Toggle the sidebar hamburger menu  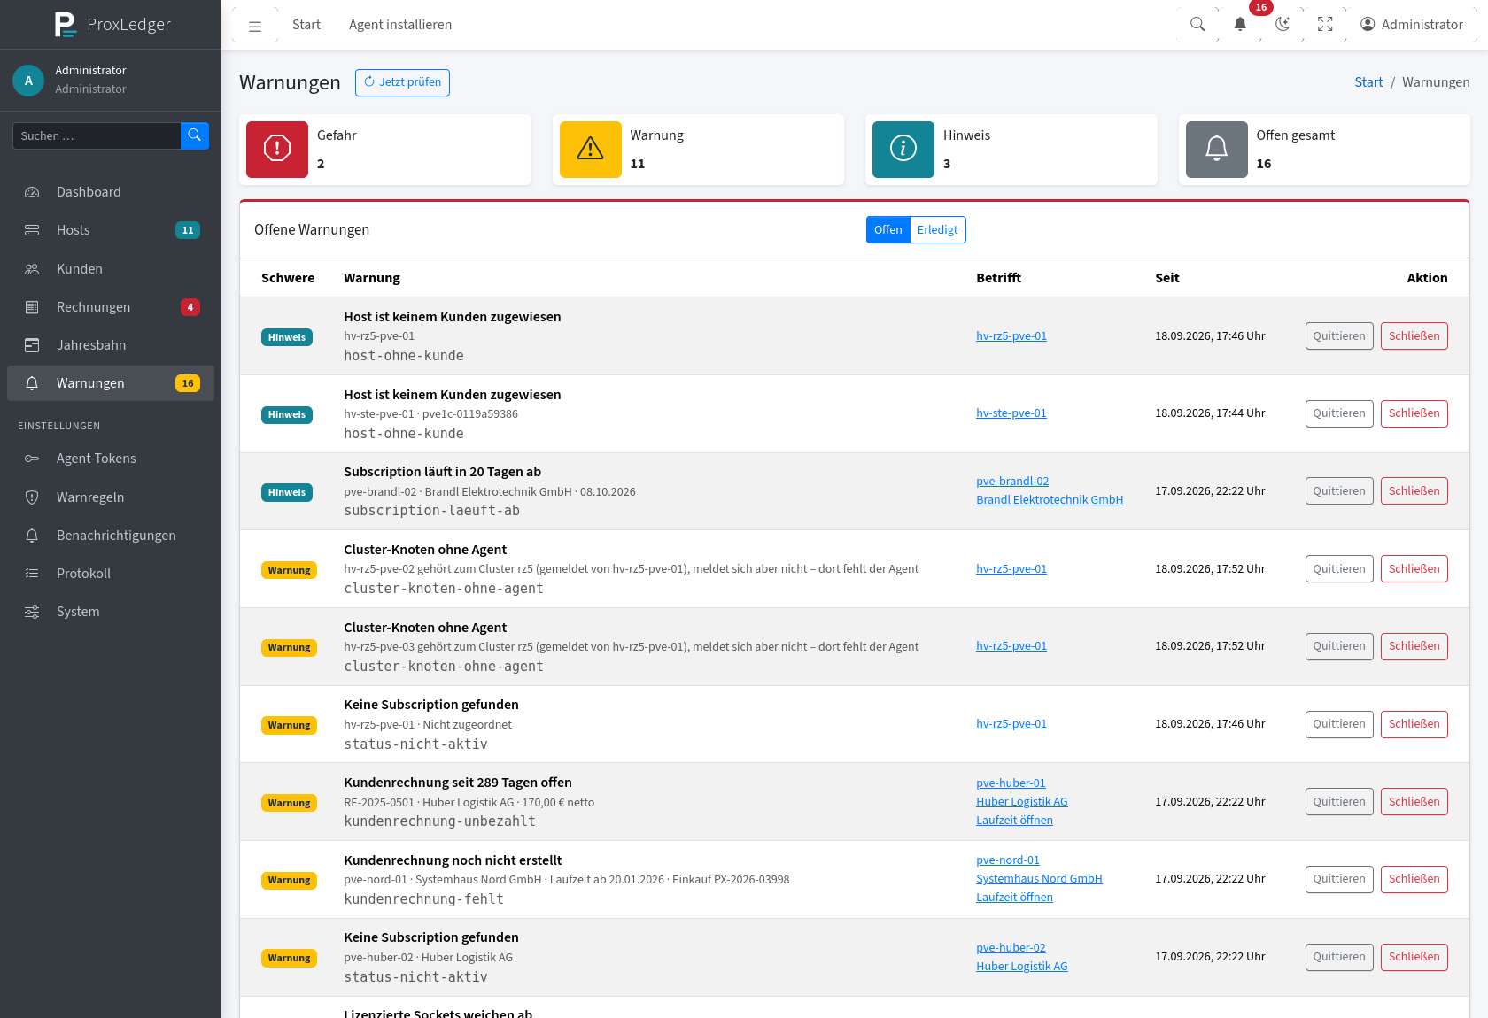(255, 26)
